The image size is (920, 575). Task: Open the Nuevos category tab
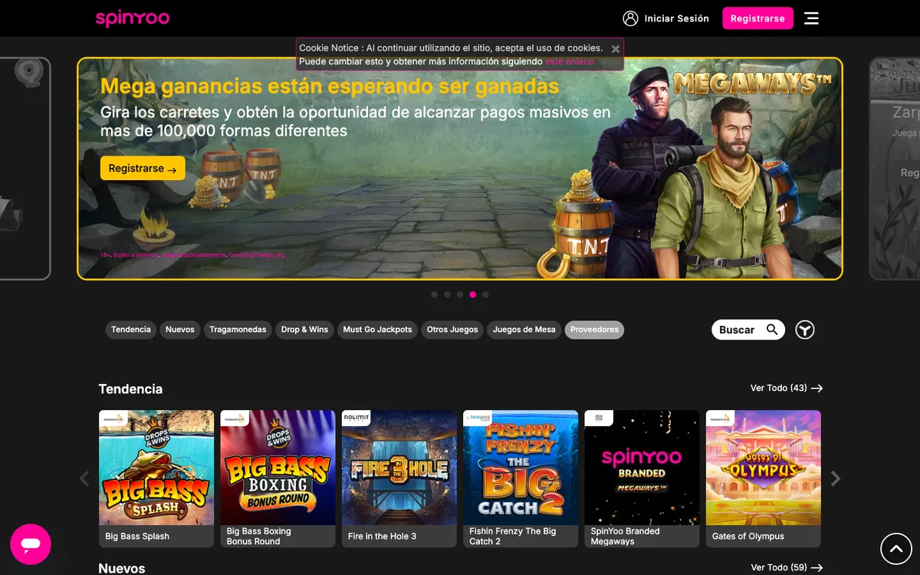pos(180,330)
